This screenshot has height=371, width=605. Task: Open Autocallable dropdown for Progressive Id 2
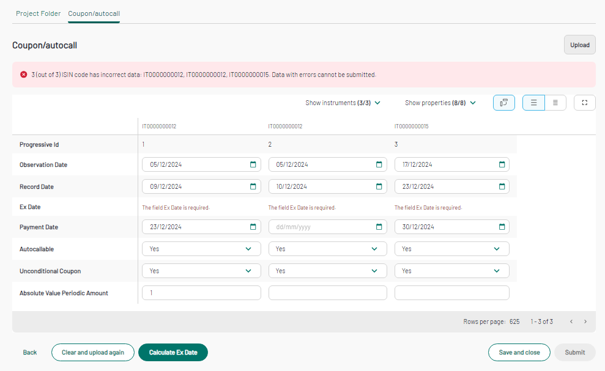pos(327,249)
